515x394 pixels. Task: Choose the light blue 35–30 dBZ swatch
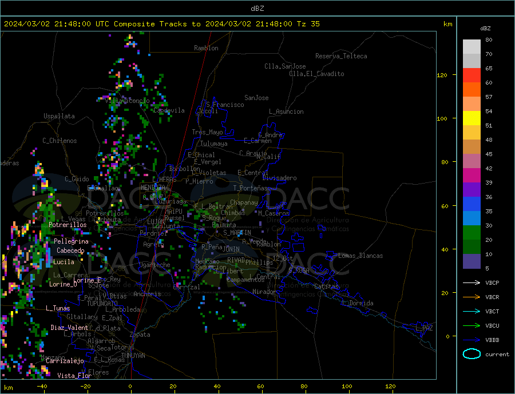[x=472, y=218]
